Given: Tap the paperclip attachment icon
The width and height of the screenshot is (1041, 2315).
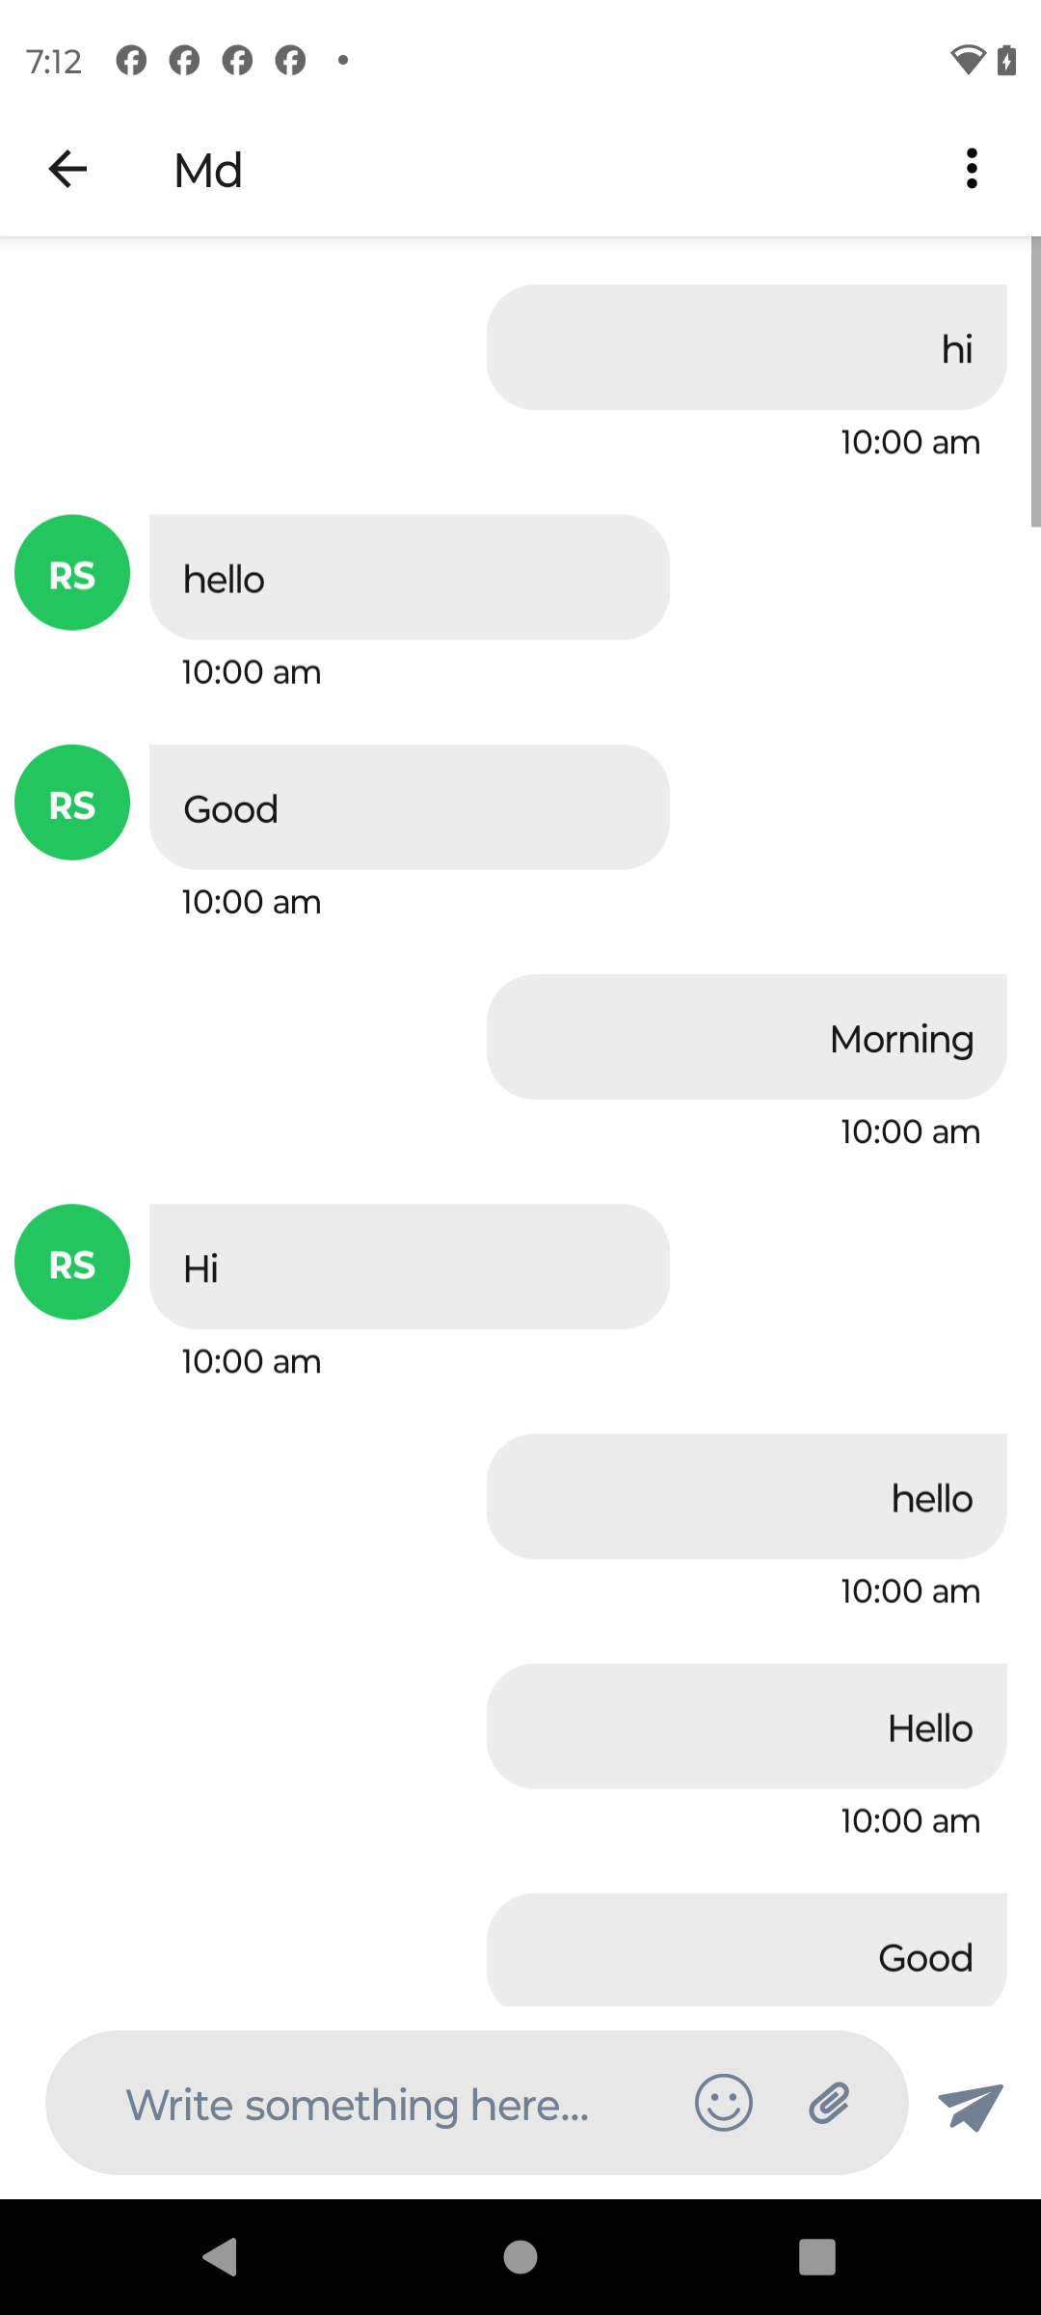Looking at the screenshot, I should 829,2103.
